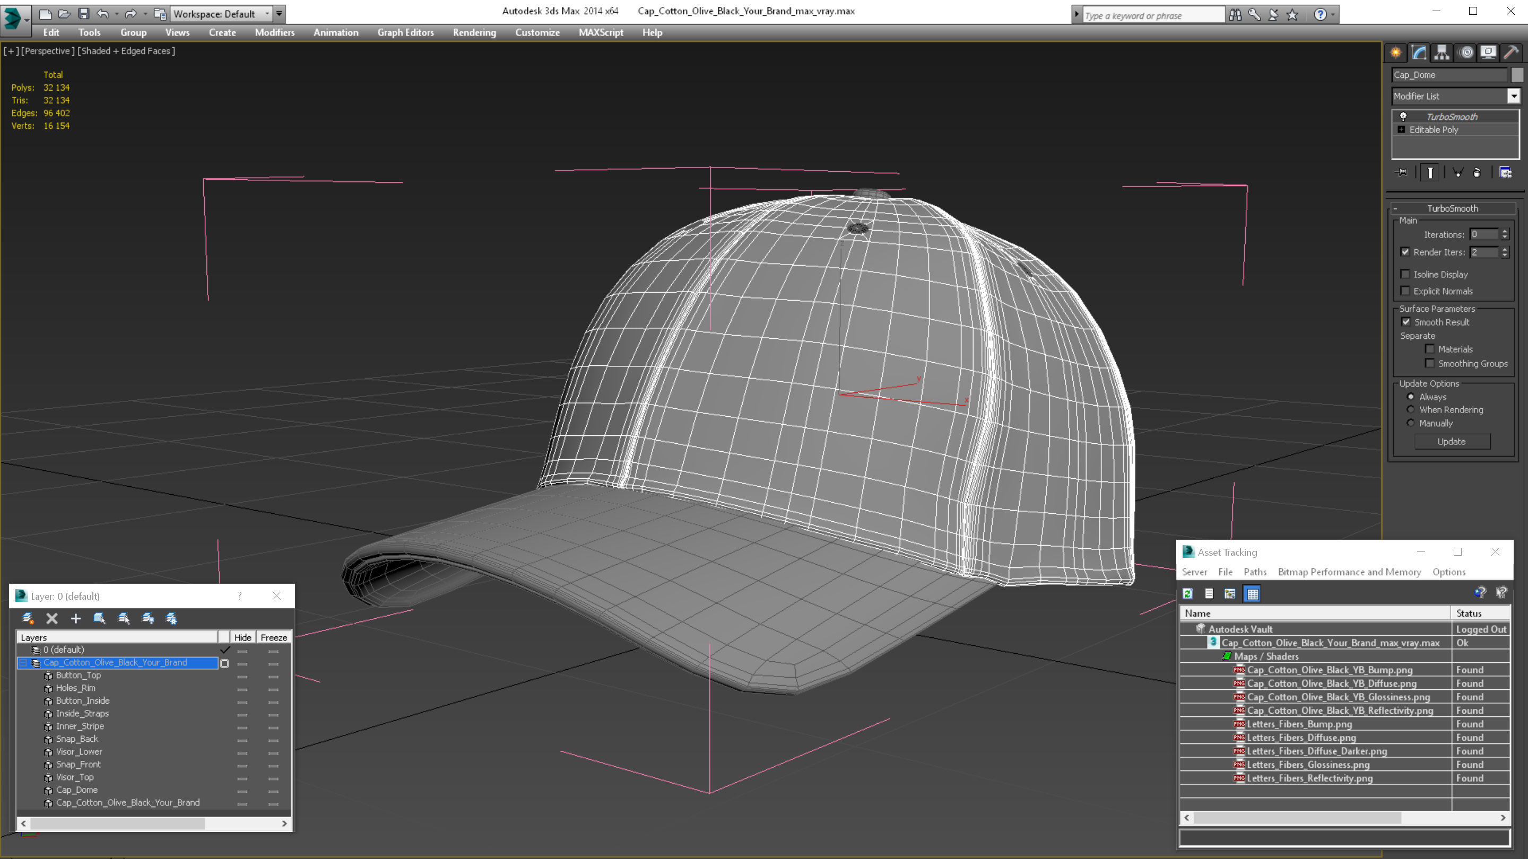Open the Modifiers menu
1528x859 pixels.
tap(275, 32)
